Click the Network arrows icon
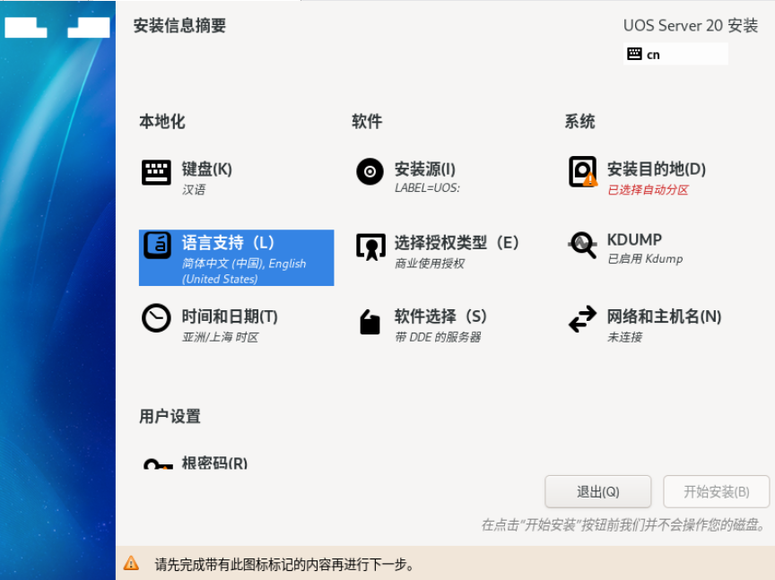 point(583,318)
